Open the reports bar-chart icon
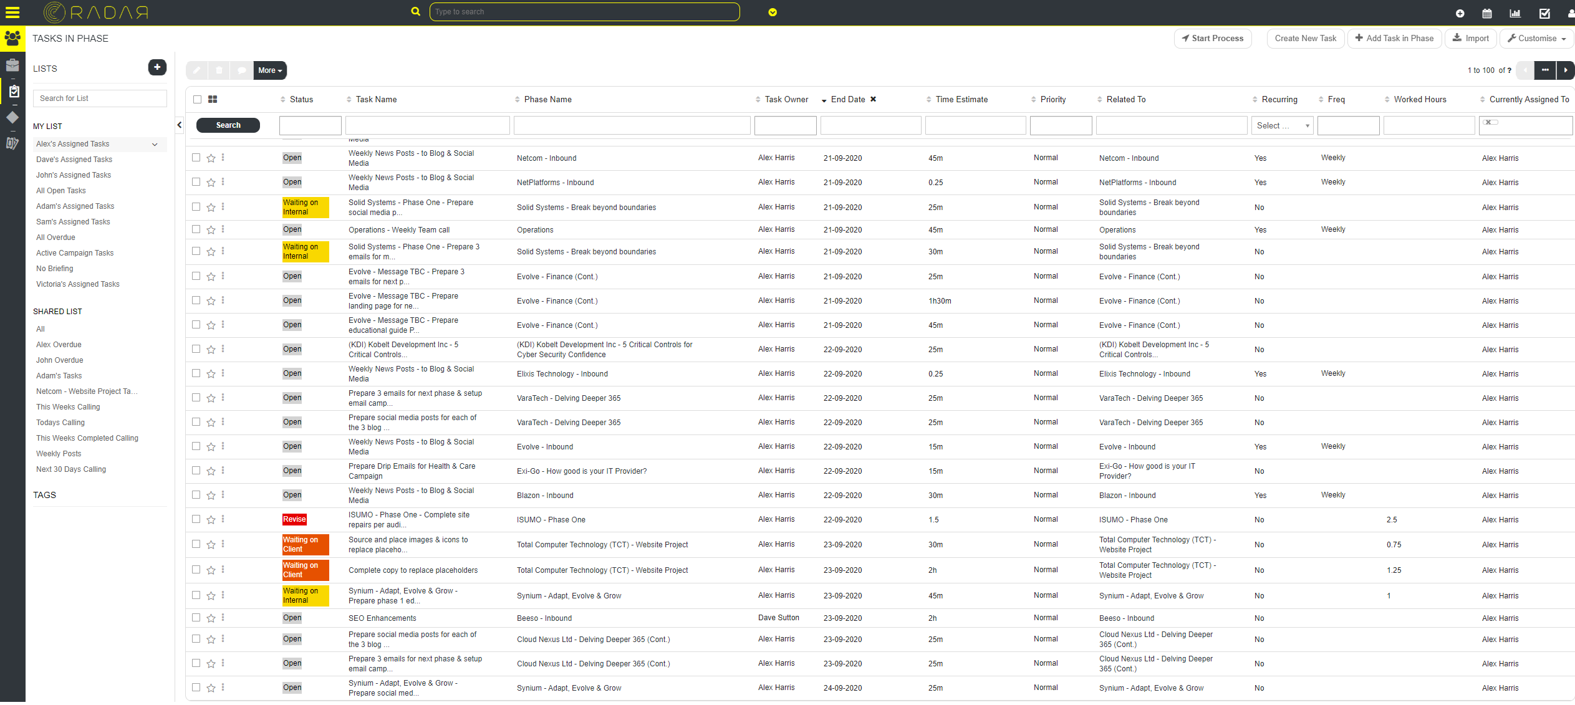 (x=1515, y=12)
